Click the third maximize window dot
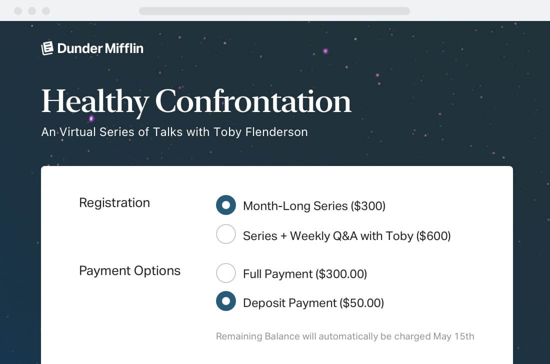550x364 pixels. 46,10
